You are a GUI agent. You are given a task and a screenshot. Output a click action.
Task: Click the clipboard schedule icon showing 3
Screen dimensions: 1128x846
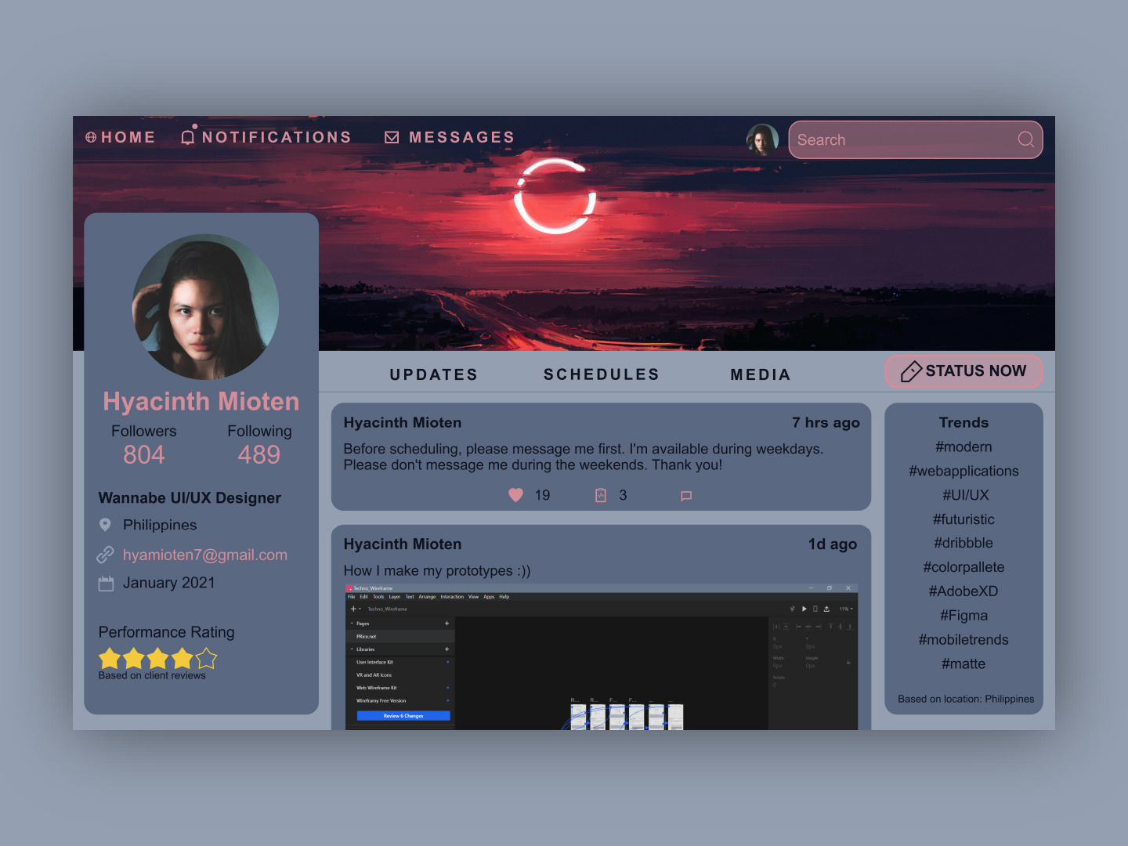pyautogui.click(x=600, y=495)
